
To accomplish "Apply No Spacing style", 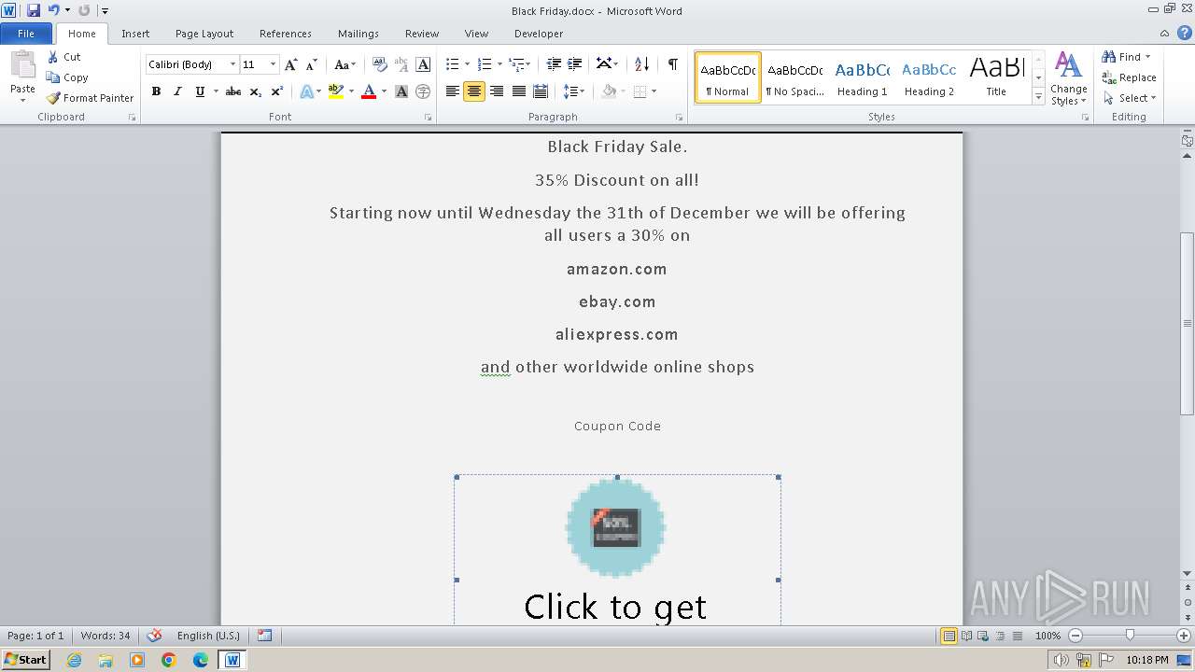I will click(x=794, y=77).
